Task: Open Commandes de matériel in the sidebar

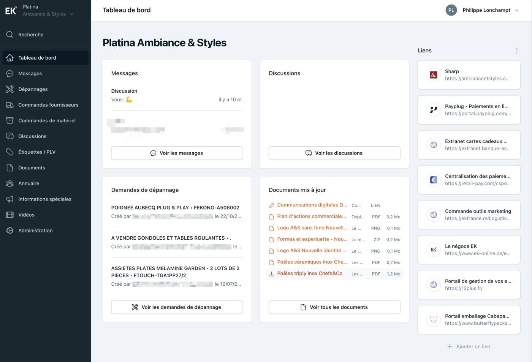Action: [47, 121]
